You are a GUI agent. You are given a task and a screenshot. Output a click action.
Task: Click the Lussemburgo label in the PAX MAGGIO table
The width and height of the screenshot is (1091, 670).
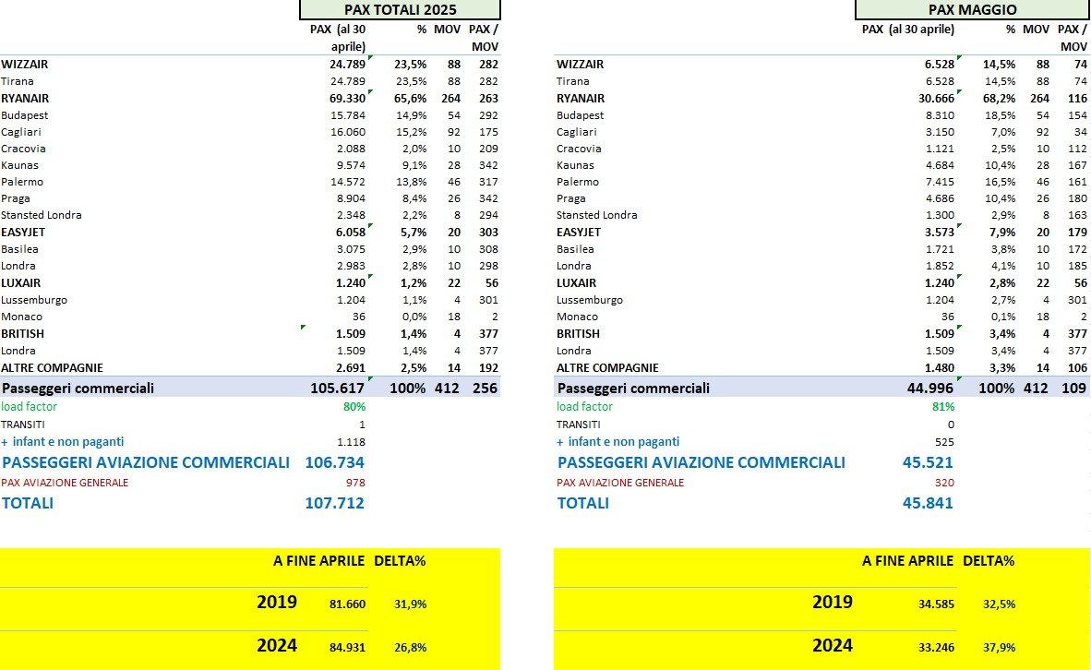pos(589,300)
